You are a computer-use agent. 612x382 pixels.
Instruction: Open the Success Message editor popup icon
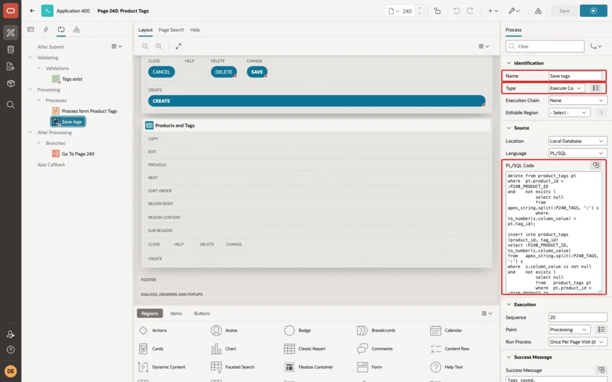pyautogui.click(x=601, y=369)
